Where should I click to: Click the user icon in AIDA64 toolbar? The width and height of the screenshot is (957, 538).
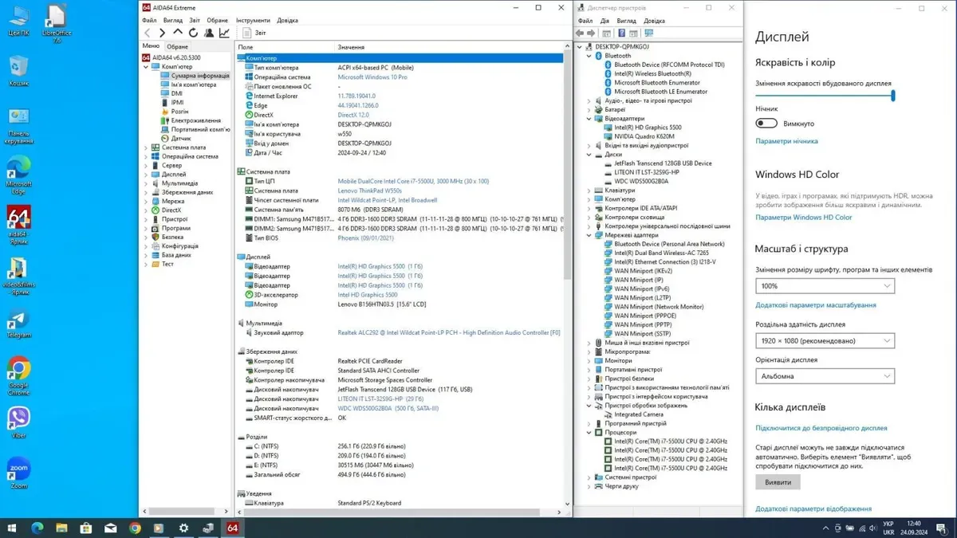coord(209,33)
